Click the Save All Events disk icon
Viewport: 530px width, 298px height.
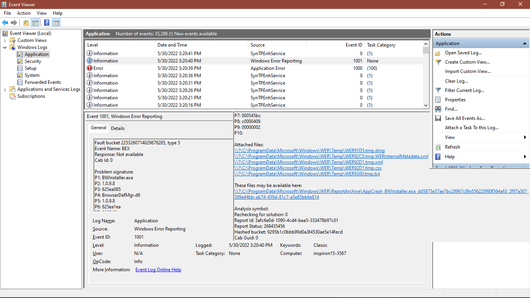pyautogui.click(x=438, y=118)
